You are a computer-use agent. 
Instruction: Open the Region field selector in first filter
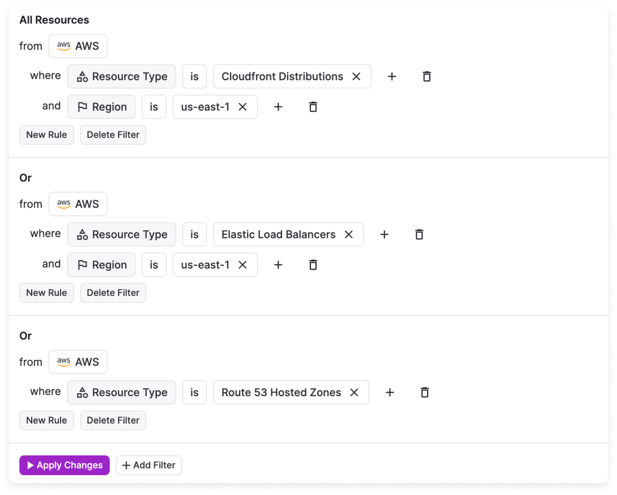(x=101, y=107)
